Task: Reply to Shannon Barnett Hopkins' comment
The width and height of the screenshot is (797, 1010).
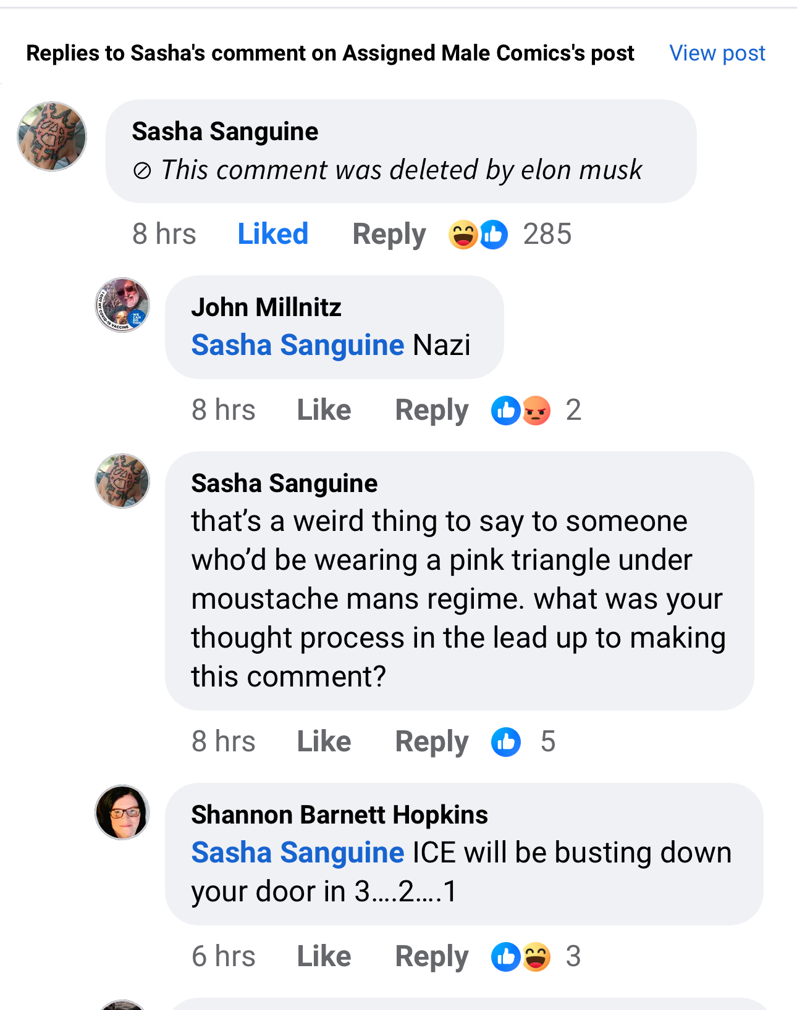Action: (x=432, y=957)
